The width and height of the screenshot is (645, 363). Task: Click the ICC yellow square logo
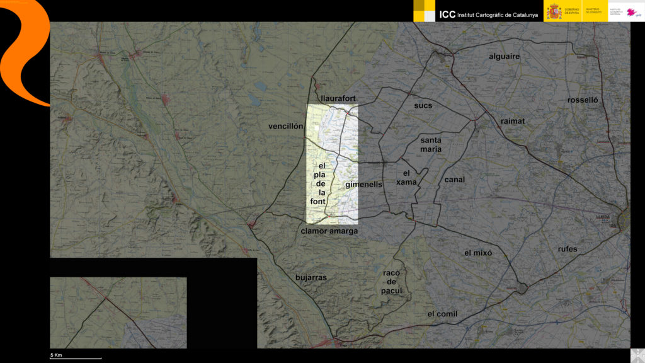[x=425, y=11]
